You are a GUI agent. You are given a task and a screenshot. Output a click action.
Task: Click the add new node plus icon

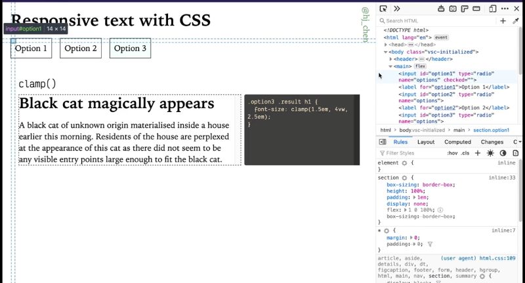(503, 21)
